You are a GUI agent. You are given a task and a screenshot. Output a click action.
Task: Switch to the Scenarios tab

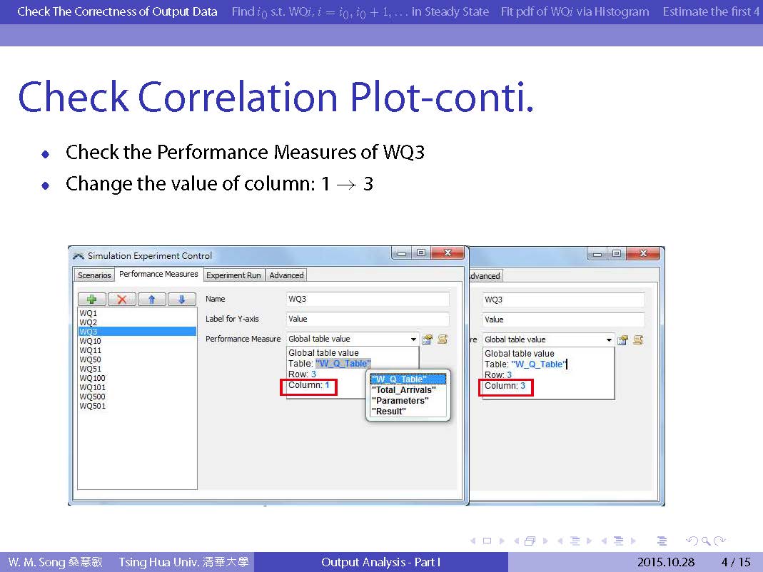tap(94, 275)
